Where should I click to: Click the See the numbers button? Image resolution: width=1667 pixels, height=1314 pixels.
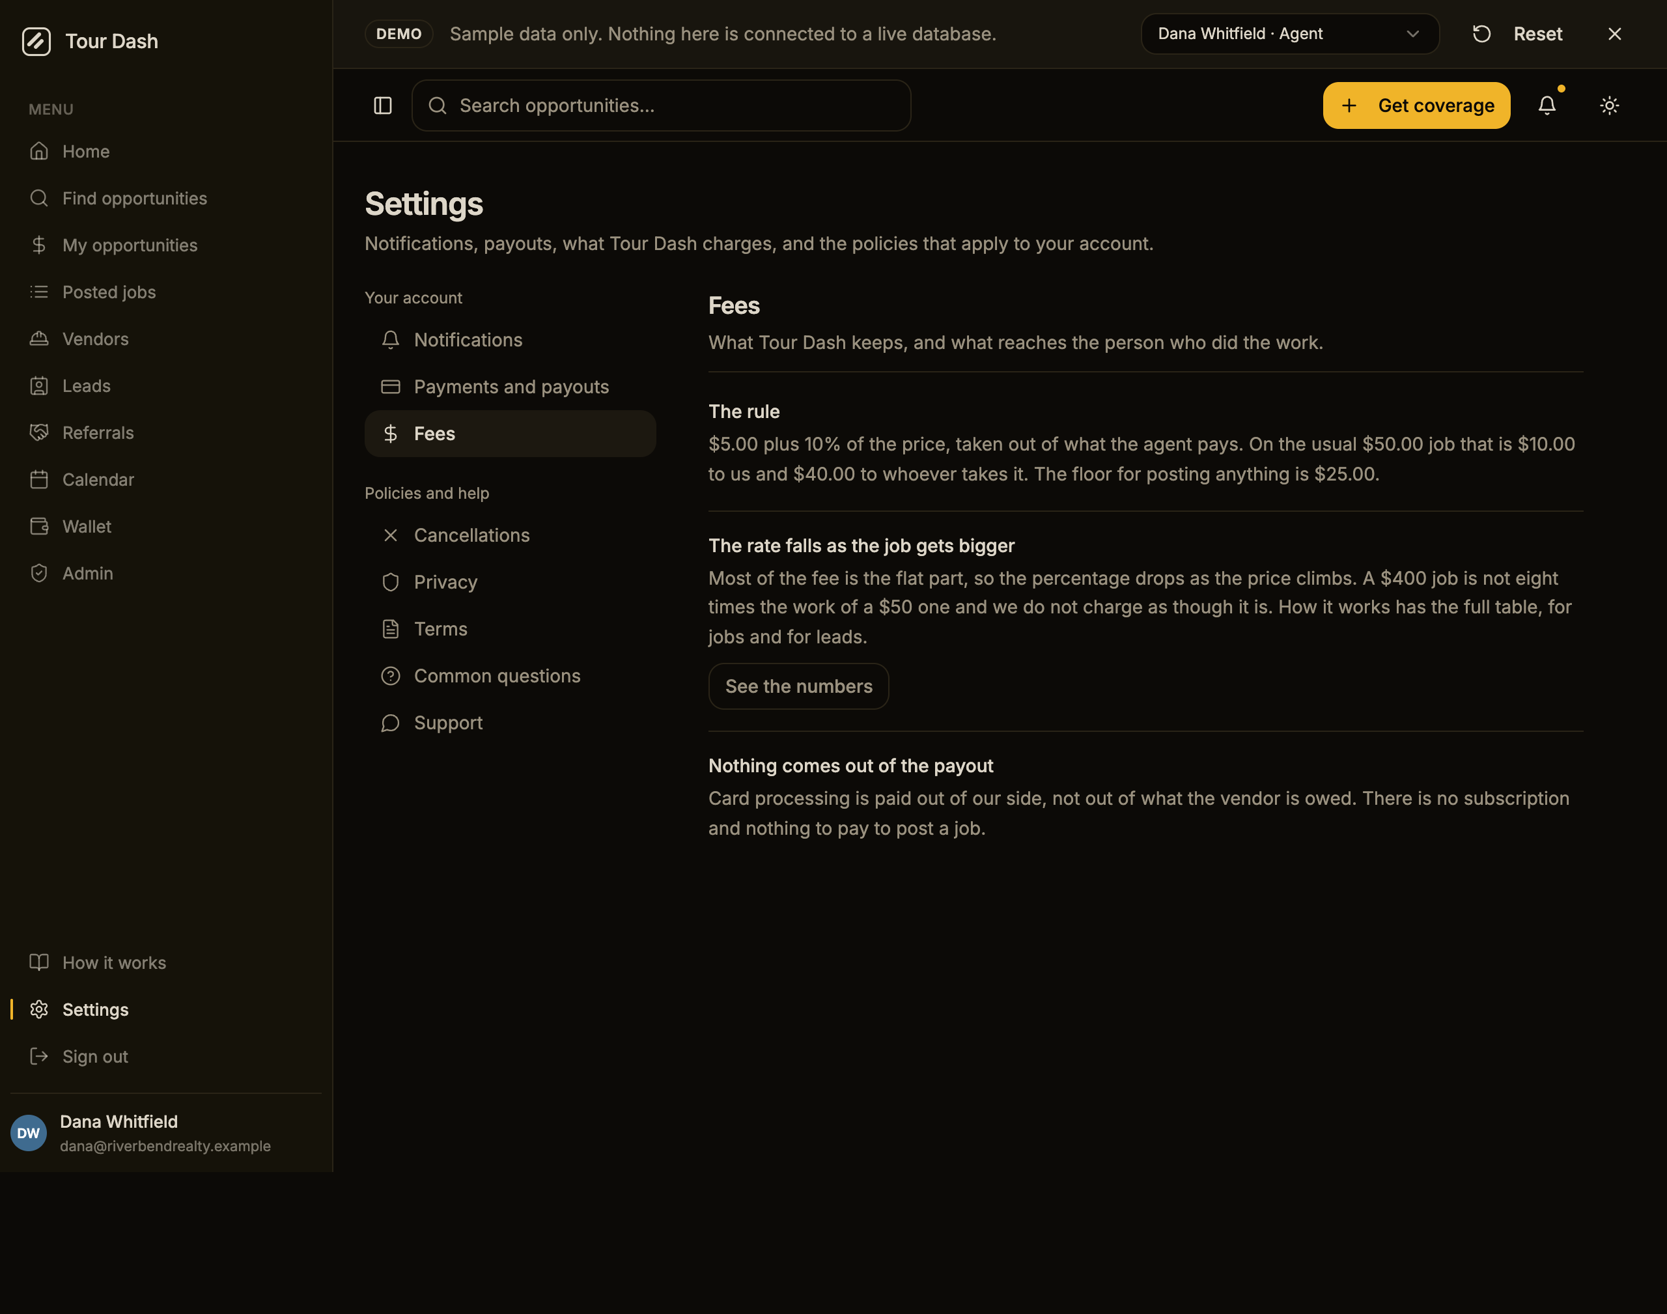pyautogui.click(x=798, y=686)
